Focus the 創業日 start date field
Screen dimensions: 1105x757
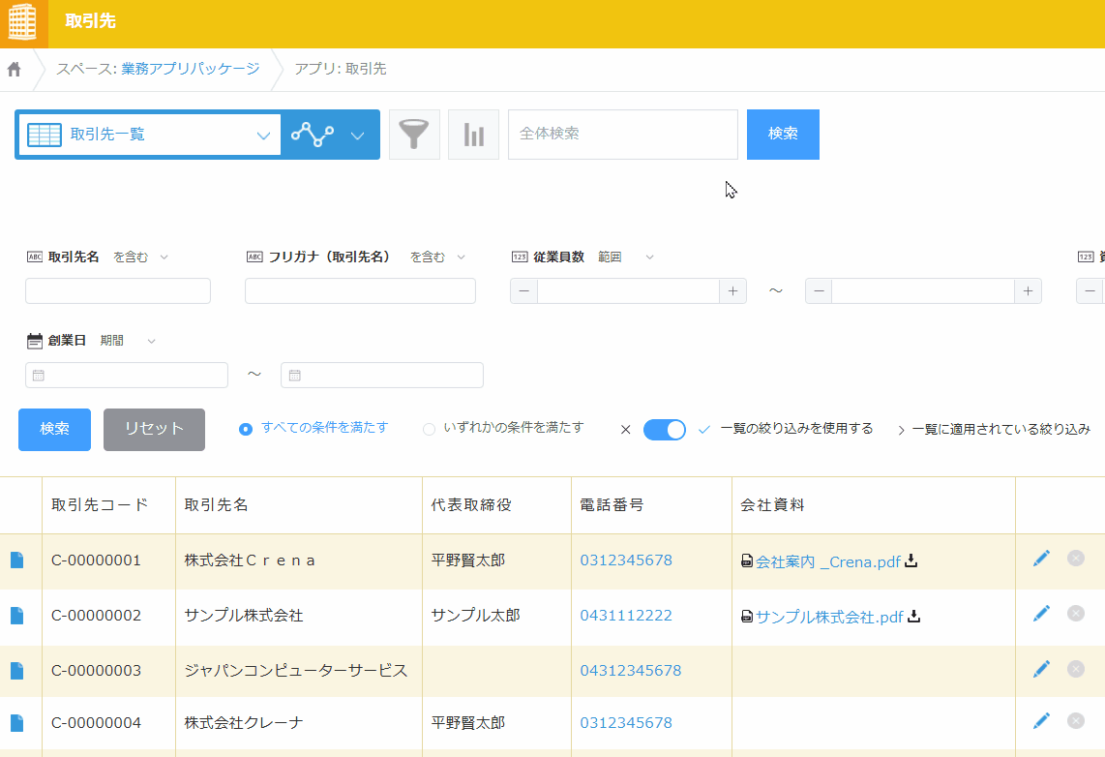point(127,375)
